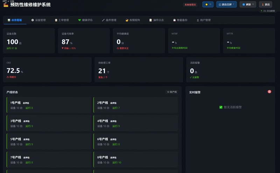Open the 用户管理 user icon tab
The width and height of the screenshot is (280, 173).
204,20
